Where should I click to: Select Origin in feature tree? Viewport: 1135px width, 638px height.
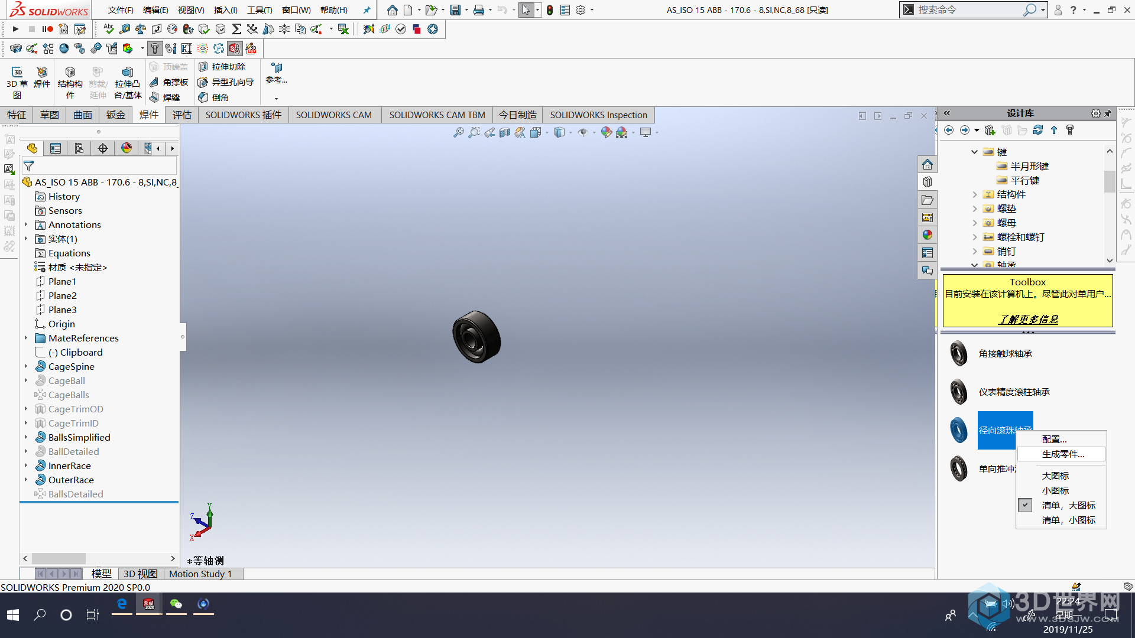pos(61,324)
